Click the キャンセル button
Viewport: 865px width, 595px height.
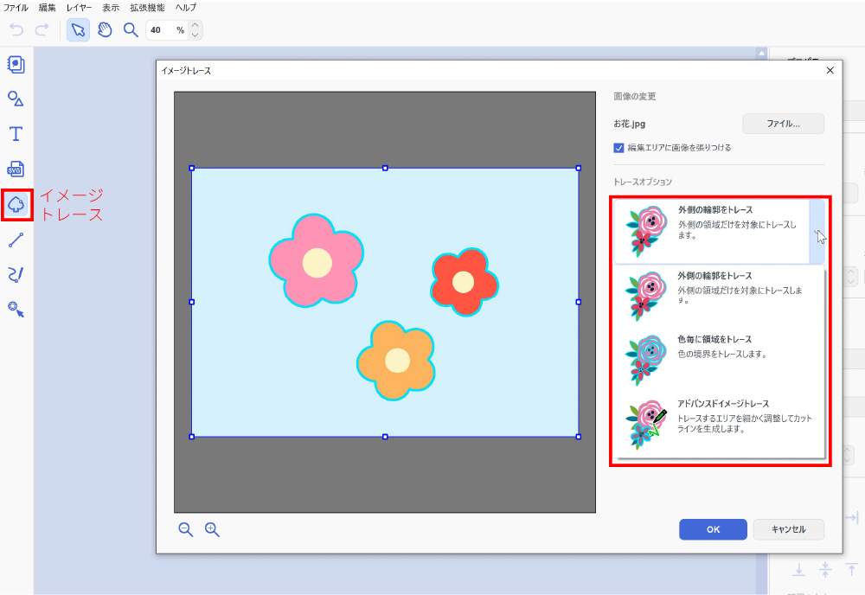[x=788, y=529]
